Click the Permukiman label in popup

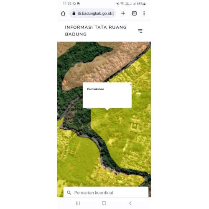click(96, 89)
